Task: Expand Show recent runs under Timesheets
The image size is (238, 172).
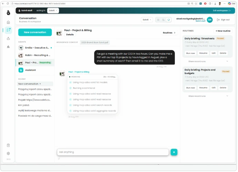Action: pyautogui.click(x=208, y=61)
